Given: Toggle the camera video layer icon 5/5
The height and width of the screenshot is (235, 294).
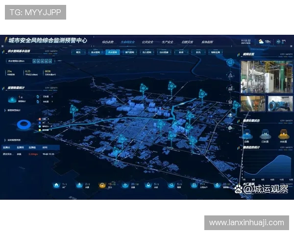Looking at the screenshot, I should coord(171,186).
